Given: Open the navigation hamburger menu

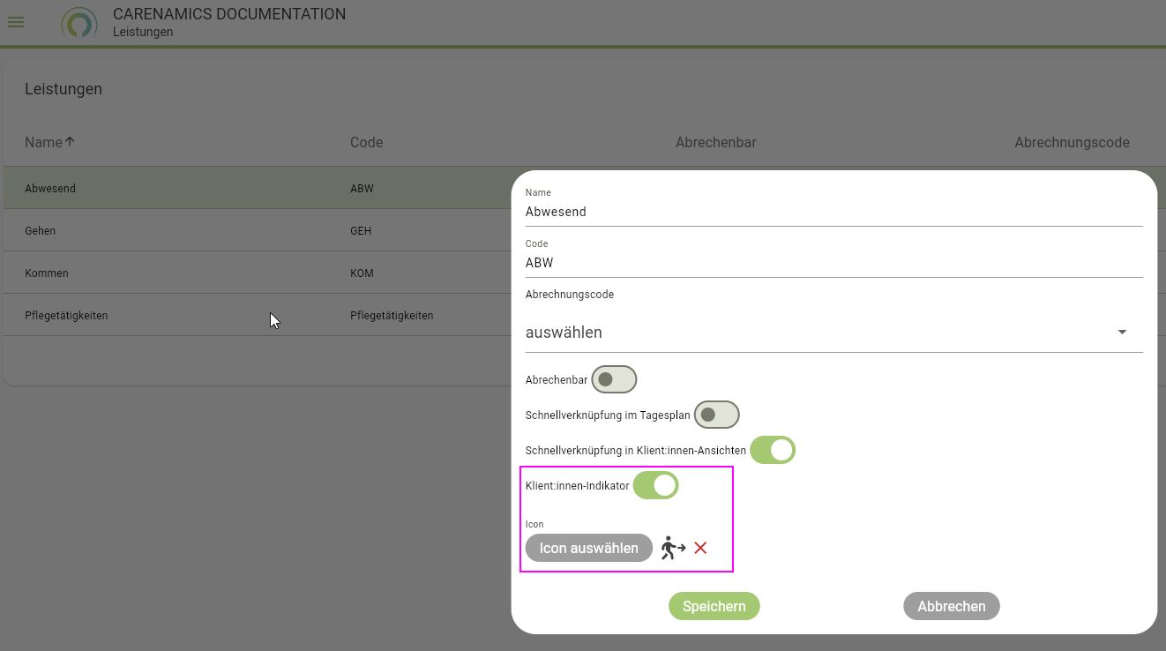Looking at the screenshot, I should (16, 22).
